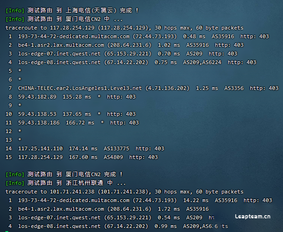The width and height of the screenshot is (283, 232).
Task: Select the latency value '0.48 ms'
Action: click(x=194, y=36)
